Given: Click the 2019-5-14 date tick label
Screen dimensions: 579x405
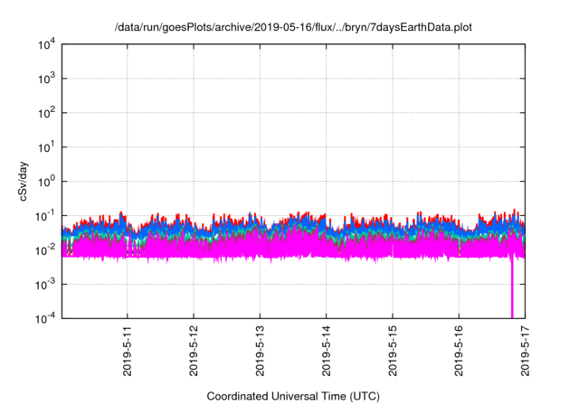Looking at the screenshot, I should pos(326,351).
